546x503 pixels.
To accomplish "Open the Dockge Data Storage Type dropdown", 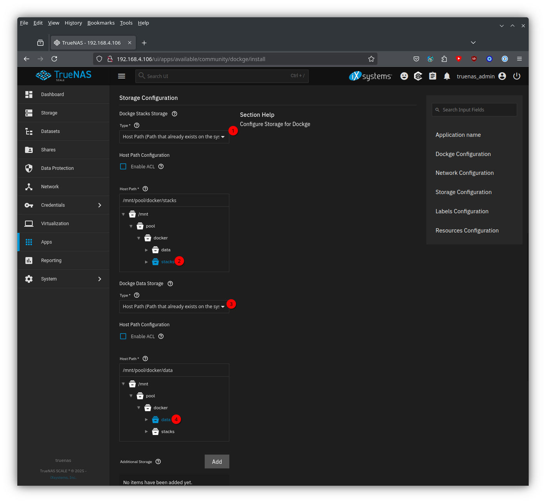I will tap(174, 307).
